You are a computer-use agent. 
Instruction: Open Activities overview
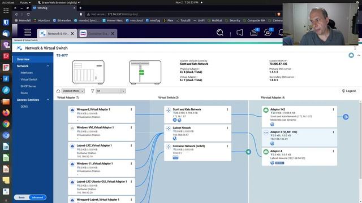8,2
